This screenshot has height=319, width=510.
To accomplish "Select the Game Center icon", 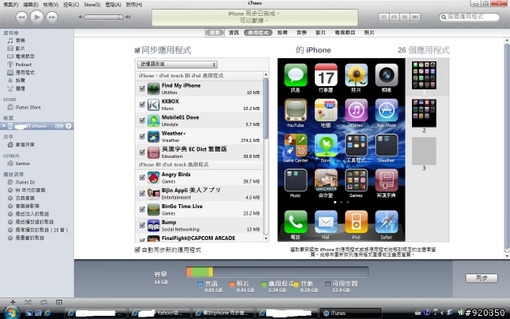I will [296, 145].
